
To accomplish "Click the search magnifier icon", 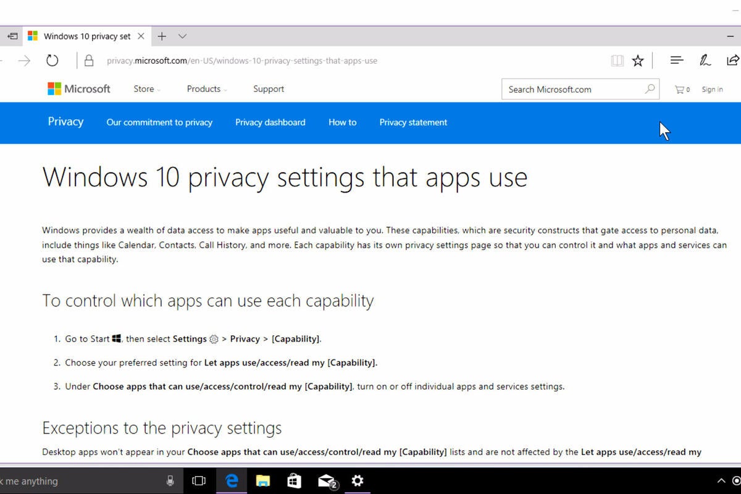I will (x=650, y=89).
